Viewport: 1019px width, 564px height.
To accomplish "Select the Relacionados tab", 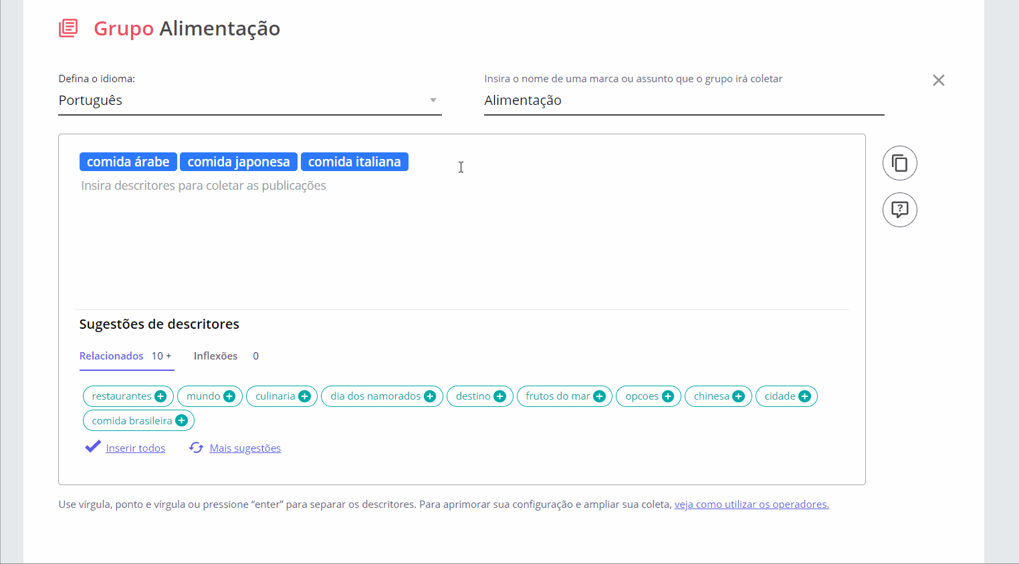I will coord(112,356).
